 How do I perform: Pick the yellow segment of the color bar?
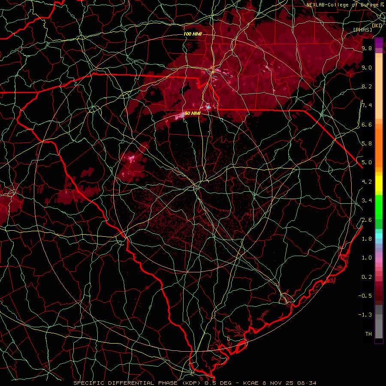click(x=379, y=184)
